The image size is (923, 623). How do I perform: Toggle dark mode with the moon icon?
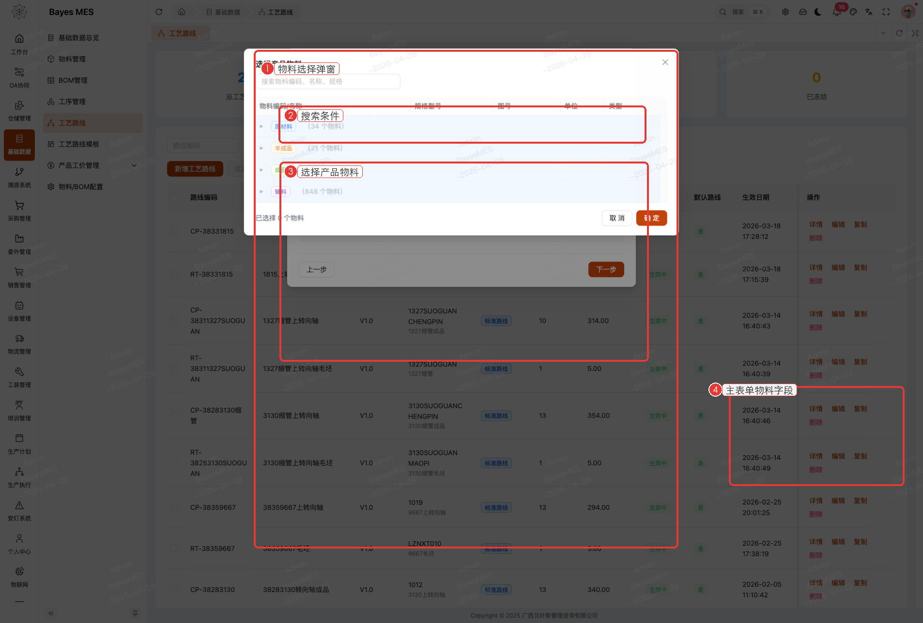point(818,12)
